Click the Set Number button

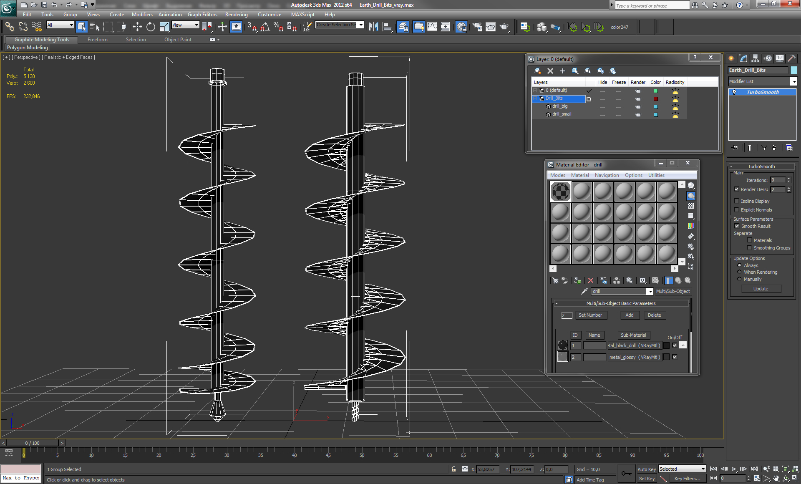(590, 315)
